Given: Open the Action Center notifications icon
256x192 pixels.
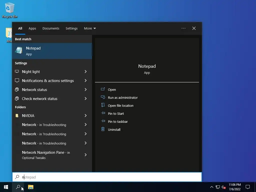Looking at the screenshot, I should pyautogui.click(x=248, y=187).
